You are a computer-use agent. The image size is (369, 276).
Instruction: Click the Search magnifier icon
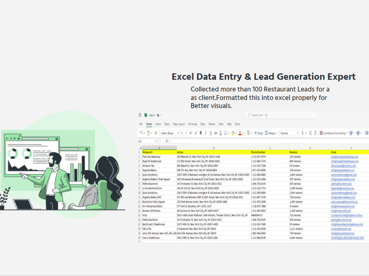pyautogui.click(x=249, y=115)
